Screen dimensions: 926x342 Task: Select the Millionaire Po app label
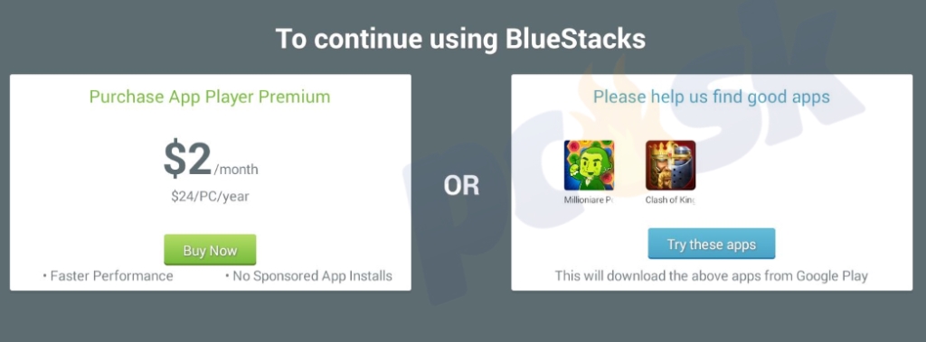(x=589, y=200)
